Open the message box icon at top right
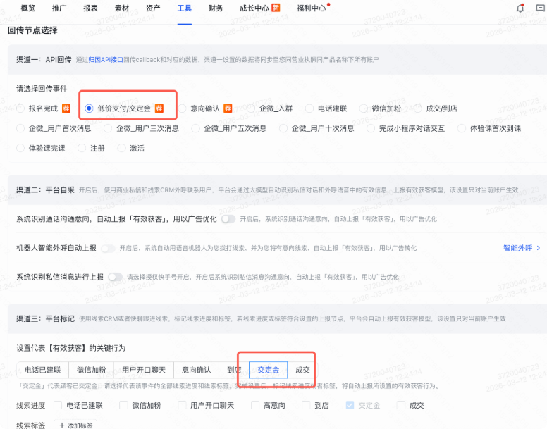Image resolution: width=547 pixels, height=429 pixels. point(541,8)
